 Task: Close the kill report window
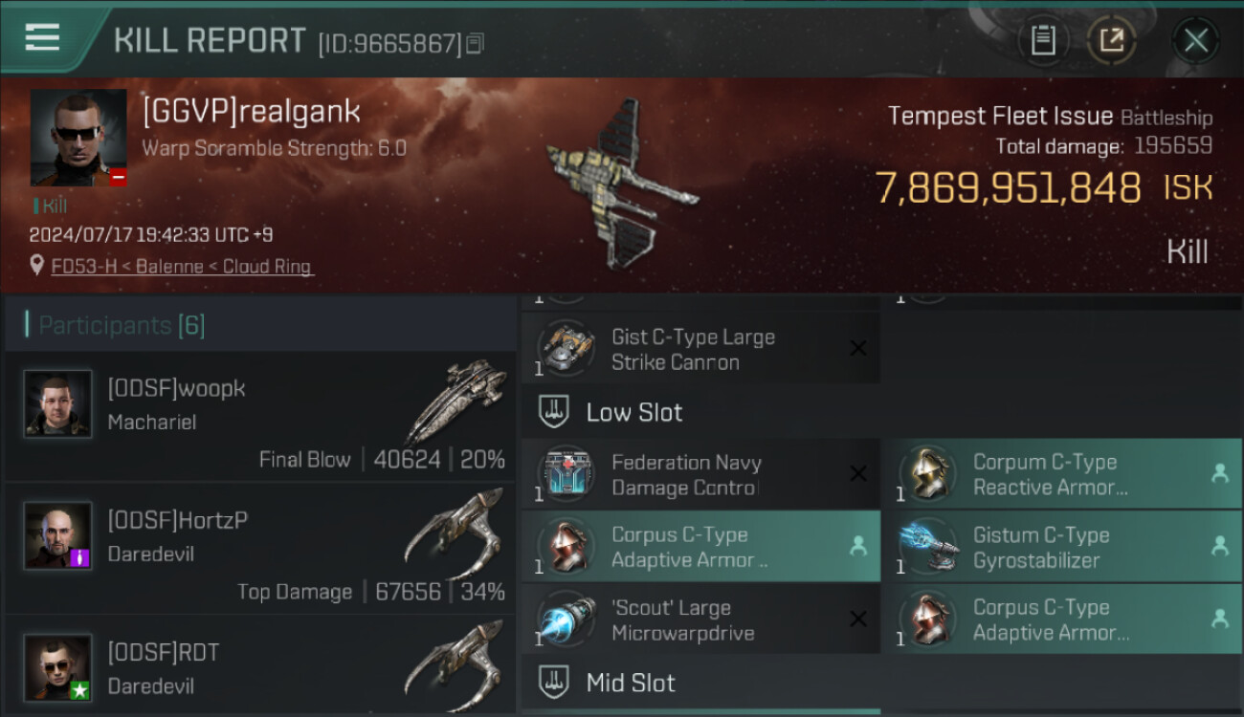pyautogui.click(x=1195, y=40)
